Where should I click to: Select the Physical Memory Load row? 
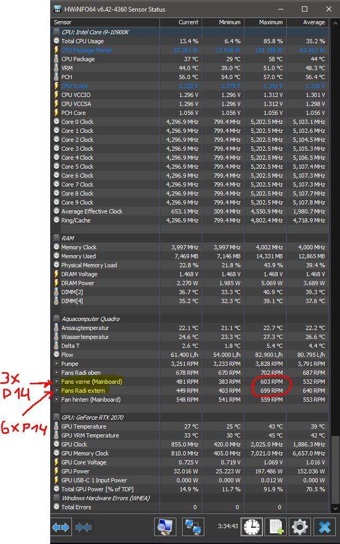[x=190, y=265]
